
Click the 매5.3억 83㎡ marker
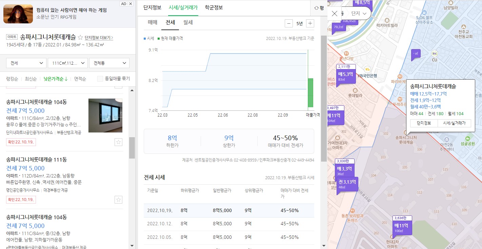click(x=345, y=76)
